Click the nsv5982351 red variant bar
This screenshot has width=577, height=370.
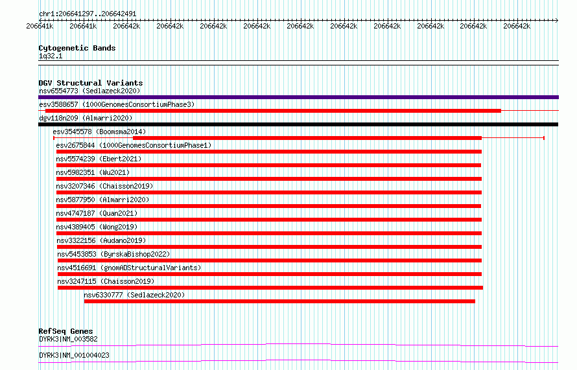coord(269,179)
